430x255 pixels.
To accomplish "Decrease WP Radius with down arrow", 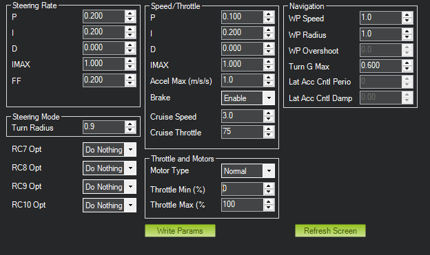I will (x=407, y=37).
